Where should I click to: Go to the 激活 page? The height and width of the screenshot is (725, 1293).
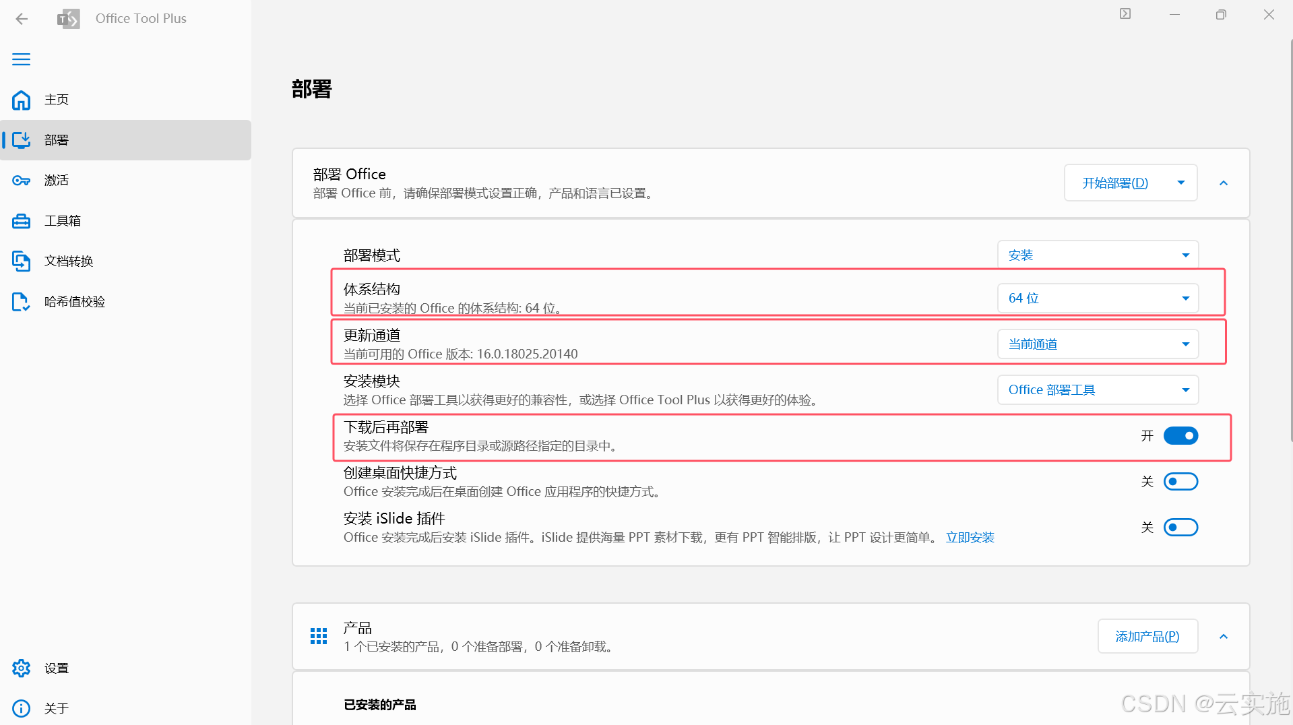tap(125, 181)
